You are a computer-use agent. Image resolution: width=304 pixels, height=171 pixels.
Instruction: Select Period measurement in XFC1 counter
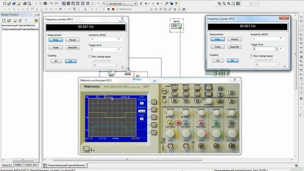coord(73,40)
